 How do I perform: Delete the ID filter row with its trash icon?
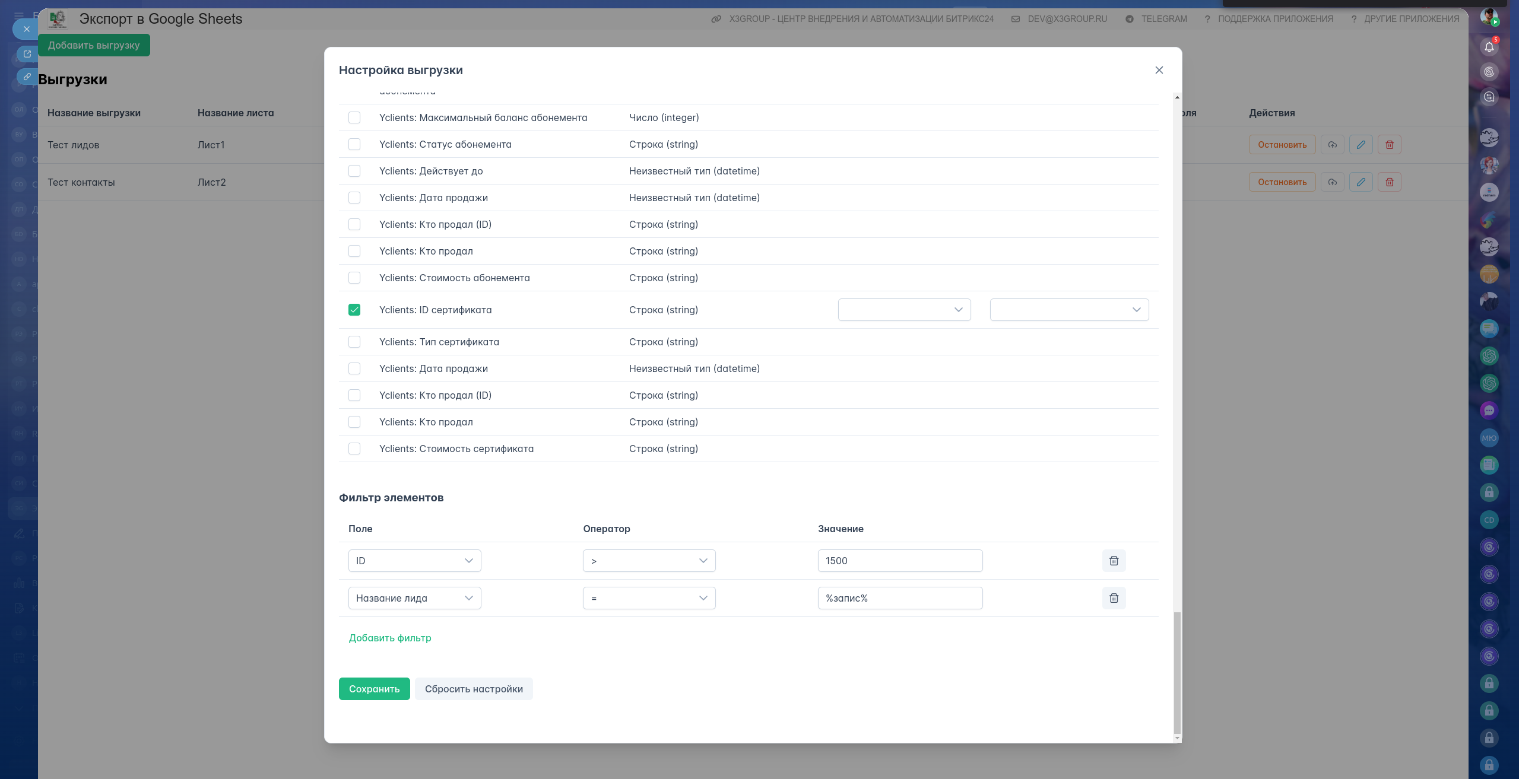tap(1114, 561)
